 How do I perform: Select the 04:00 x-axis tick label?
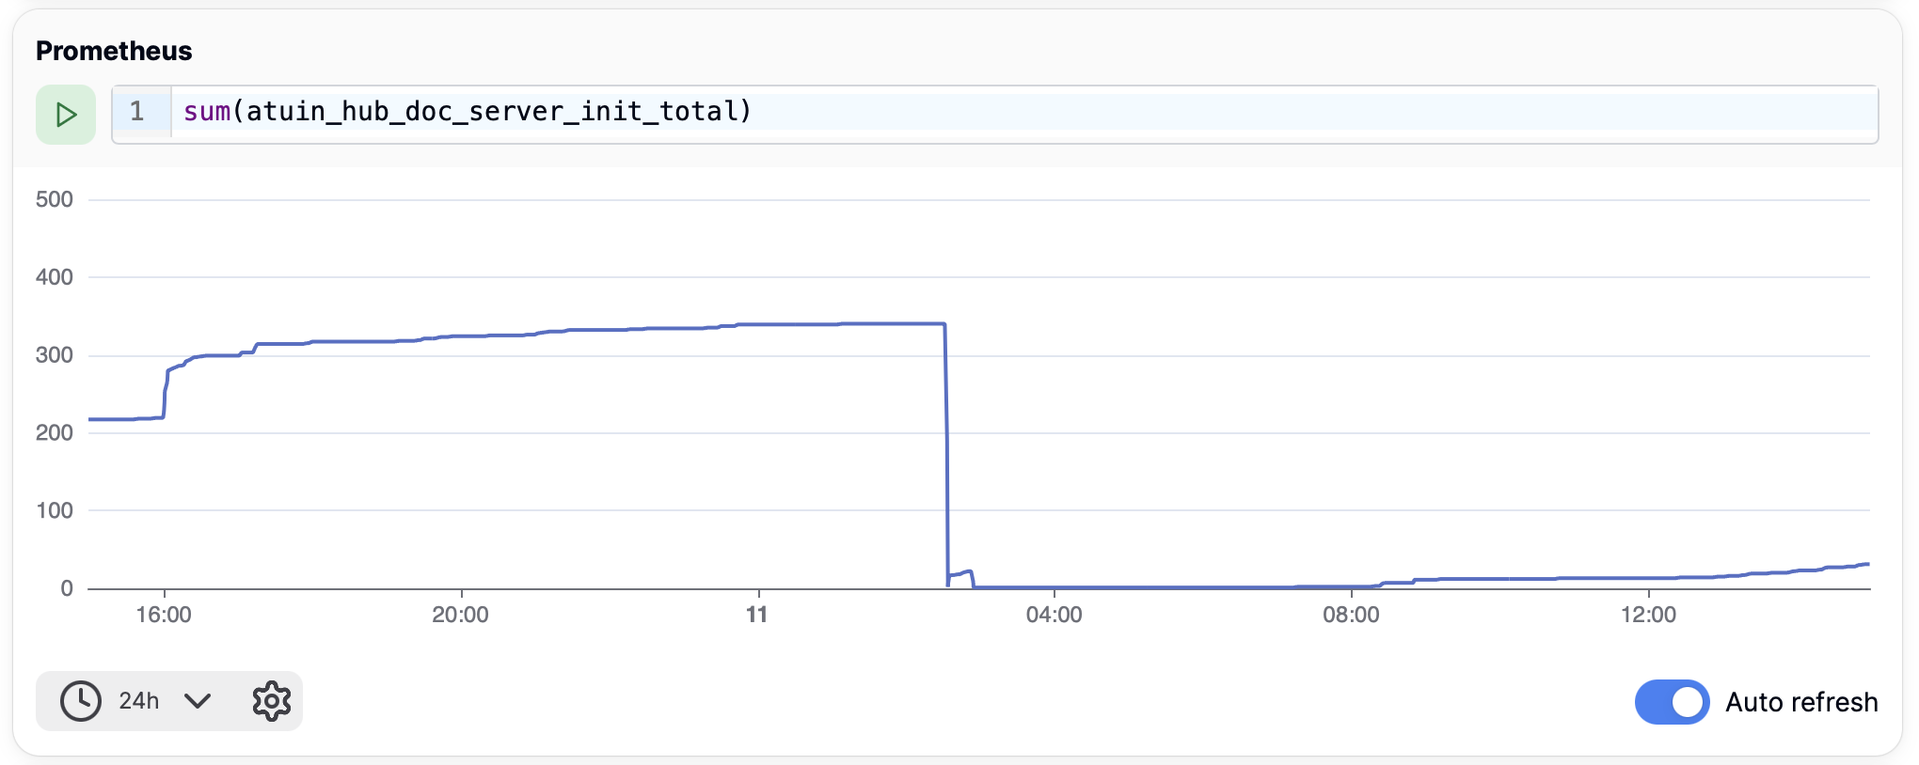tap(1054, 615)
